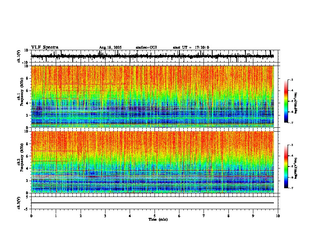Click the "-7" tick on ch.1 colorbar
Image resolution: width=313 pixels, height=242 pixels.
click(x=292, y=123)
